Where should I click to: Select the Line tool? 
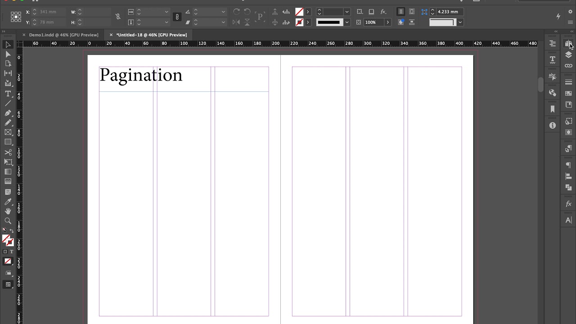point(8,103)
